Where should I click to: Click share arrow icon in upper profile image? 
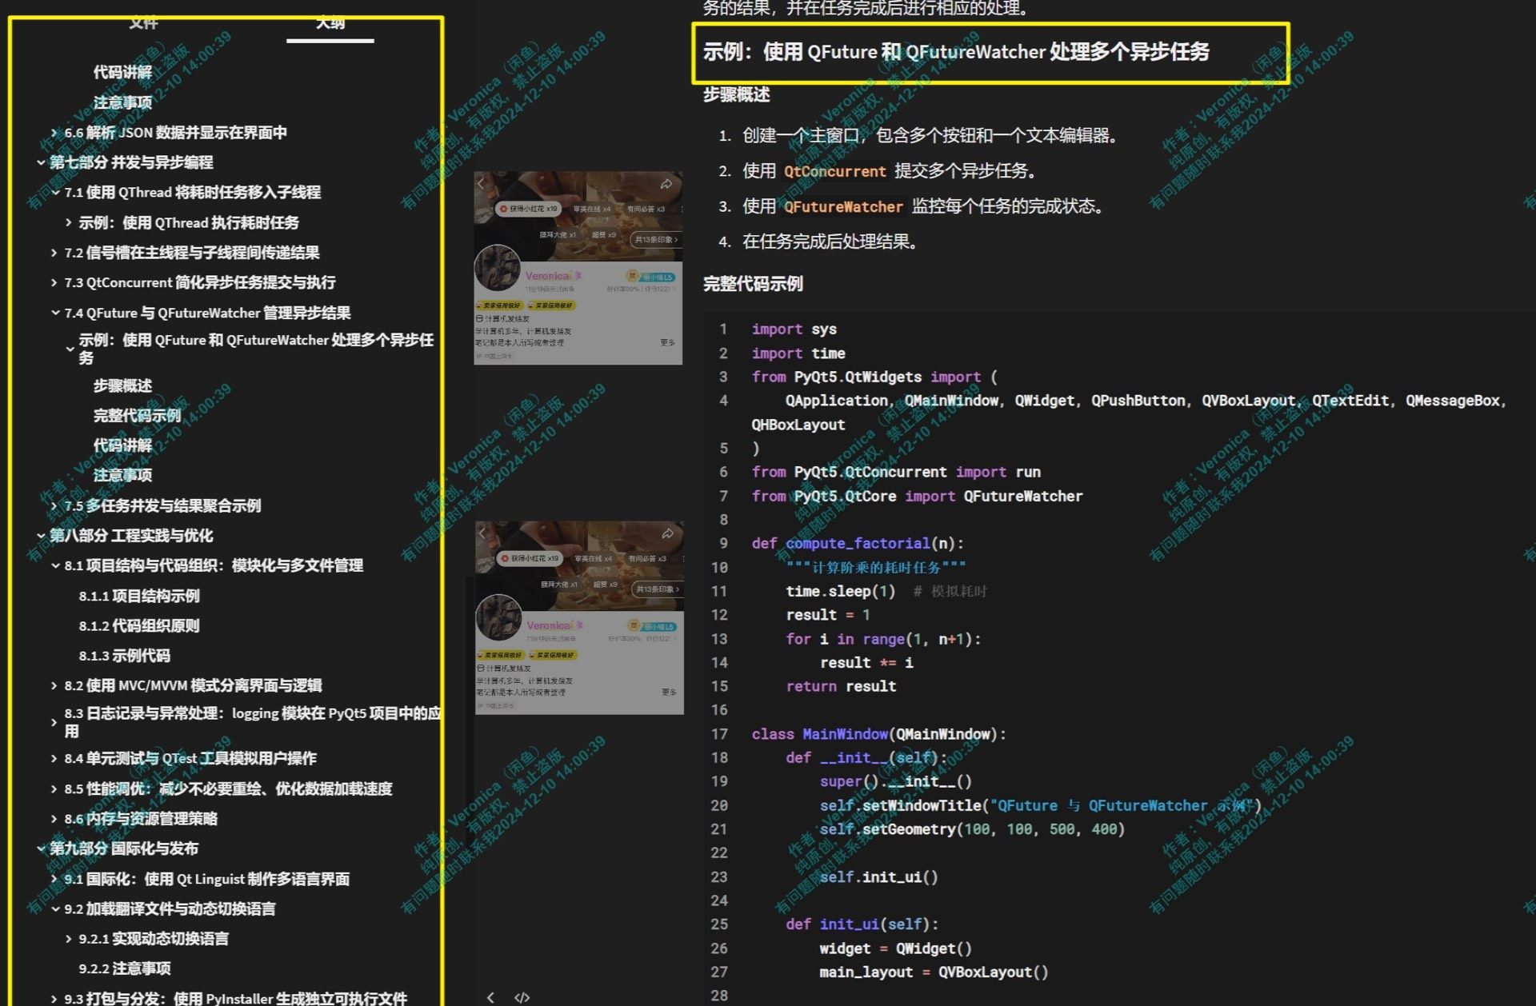pos(666,185)
